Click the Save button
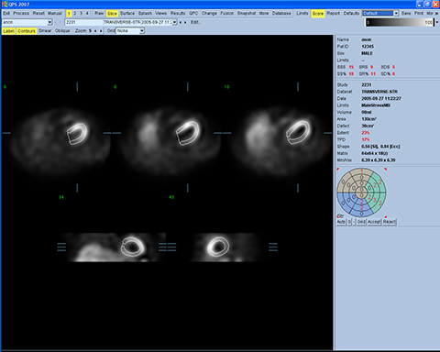 point(406,13)
